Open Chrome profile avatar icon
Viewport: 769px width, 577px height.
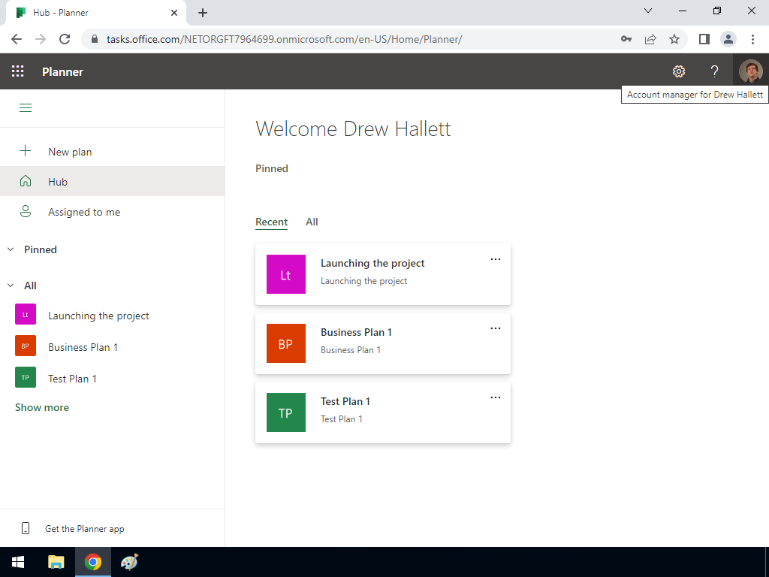pos(728,39)
